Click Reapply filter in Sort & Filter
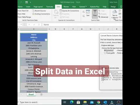This screenshot has width=140, height=105. (102, 14)
